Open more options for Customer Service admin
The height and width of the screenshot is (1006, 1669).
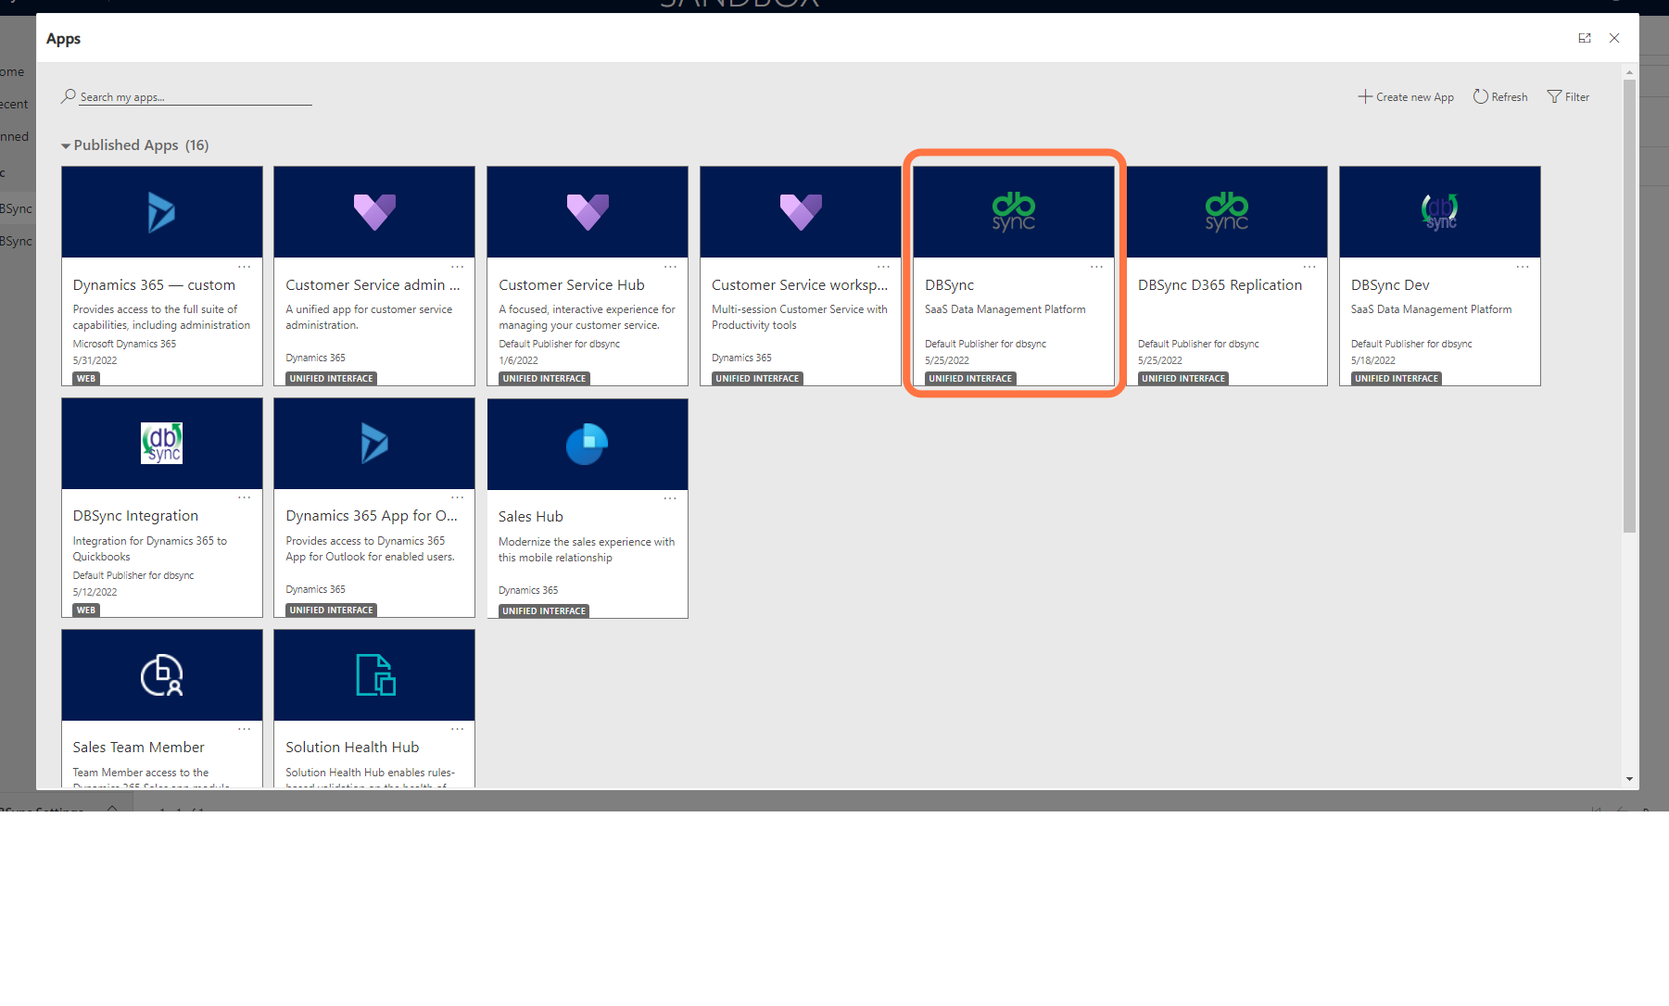458,267
